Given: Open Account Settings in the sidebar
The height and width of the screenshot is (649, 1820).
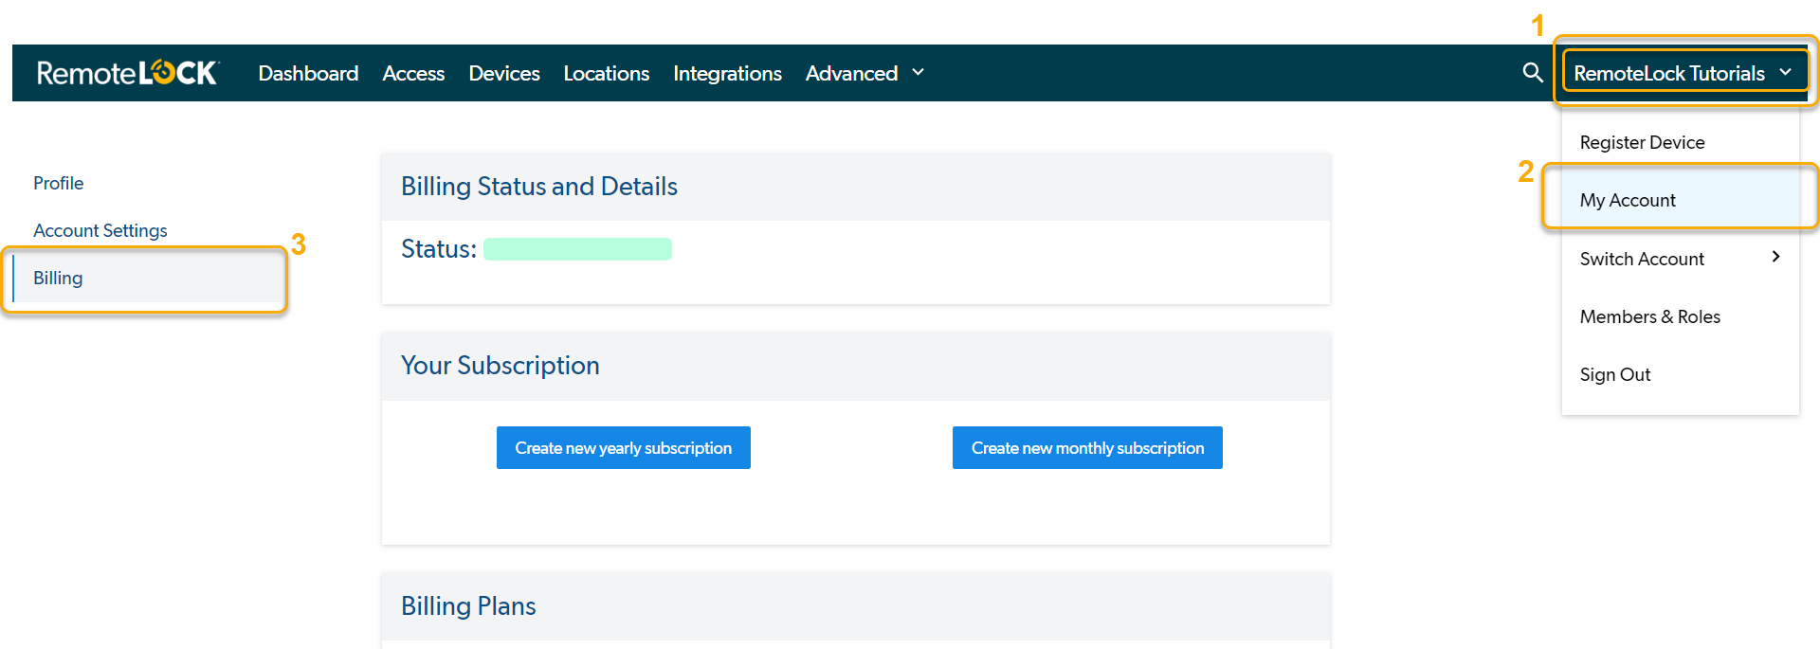Looking at the screenshot, I should [x=100, y=230].
